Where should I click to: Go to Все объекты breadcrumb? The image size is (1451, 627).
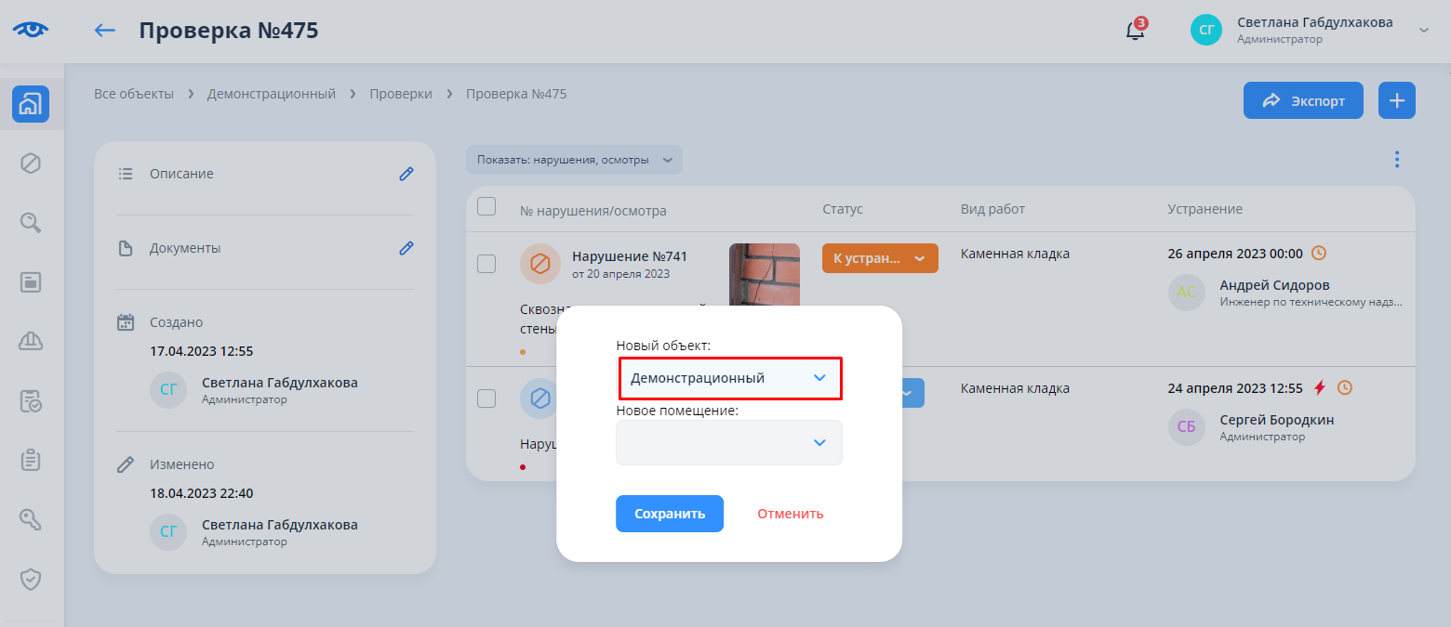134,94
